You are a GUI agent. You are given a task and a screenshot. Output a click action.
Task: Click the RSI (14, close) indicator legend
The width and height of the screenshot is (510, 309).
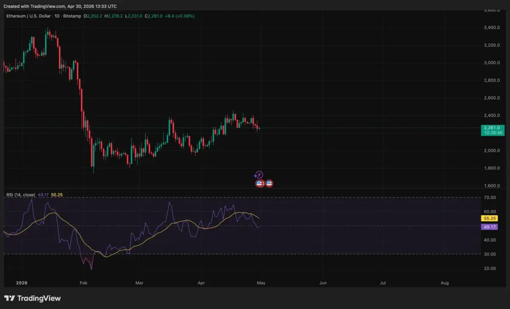pos(20,194)
